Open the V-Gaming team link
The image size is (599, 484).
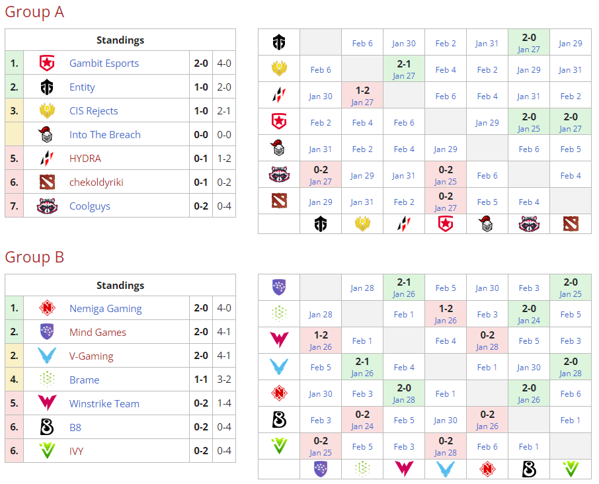[x=91, y=356]
